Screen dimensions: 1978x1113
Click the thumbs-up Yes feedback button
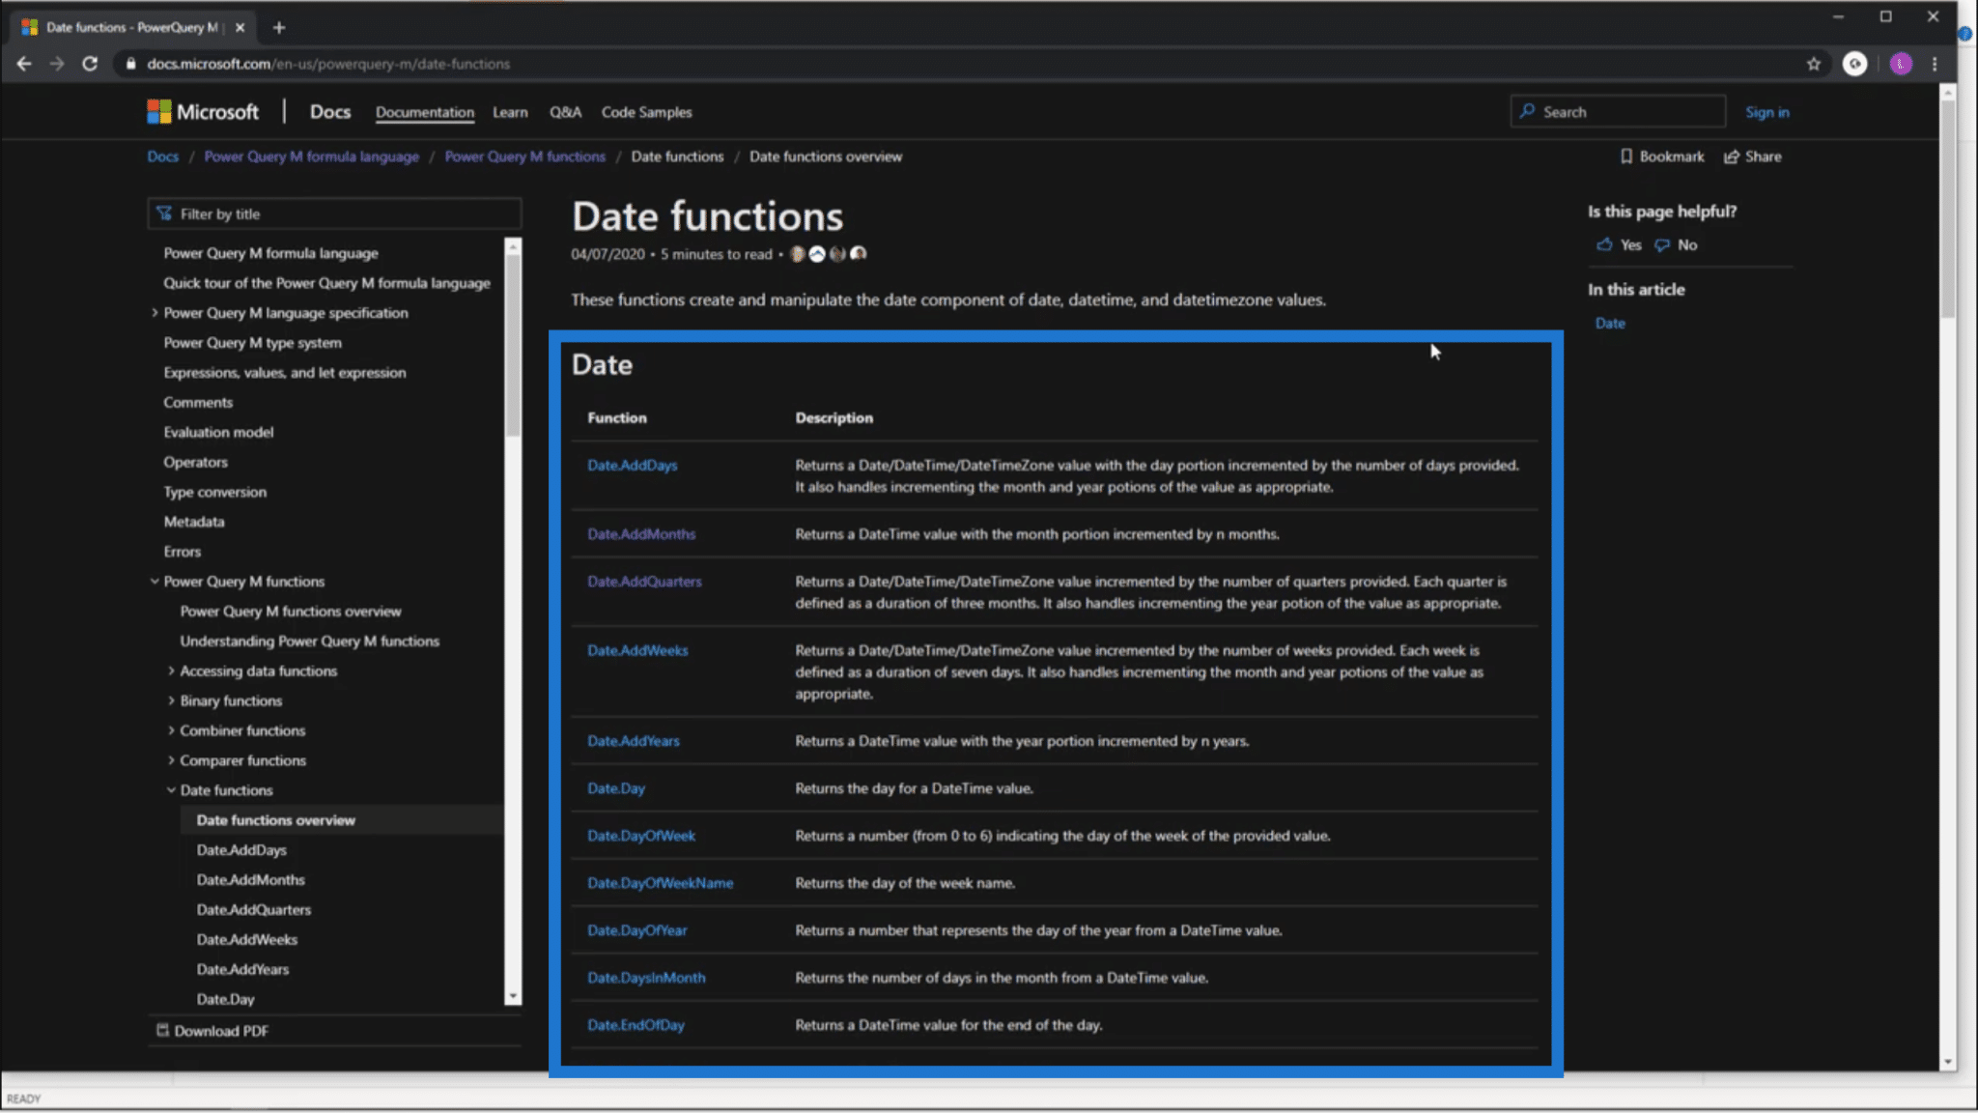pos(1619,245)
